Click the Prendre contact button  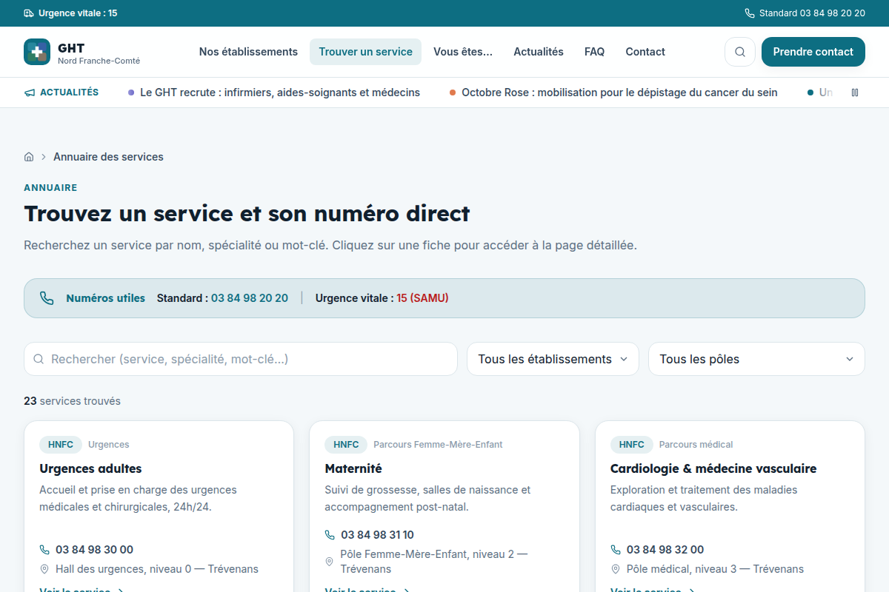click(x=813, y=52)
